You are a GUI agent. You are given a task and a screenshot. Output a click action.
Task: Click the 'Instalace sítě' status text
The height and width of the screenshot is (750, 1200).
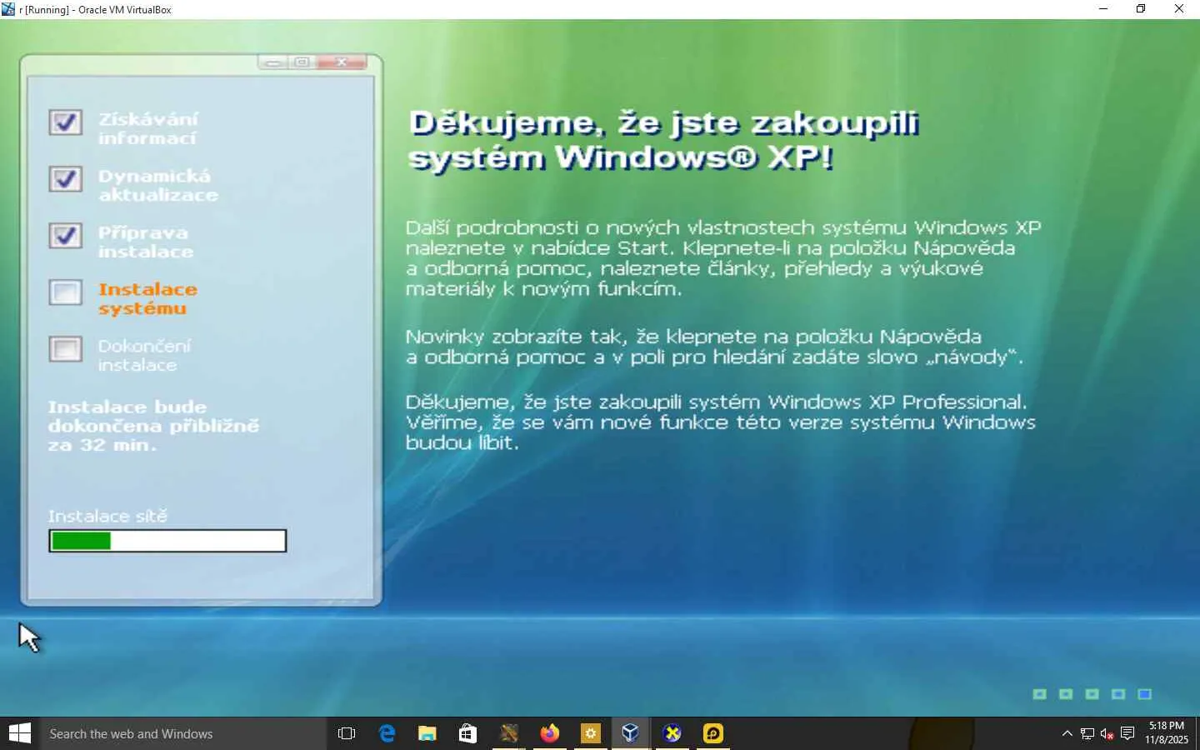[x=107, y=516]
